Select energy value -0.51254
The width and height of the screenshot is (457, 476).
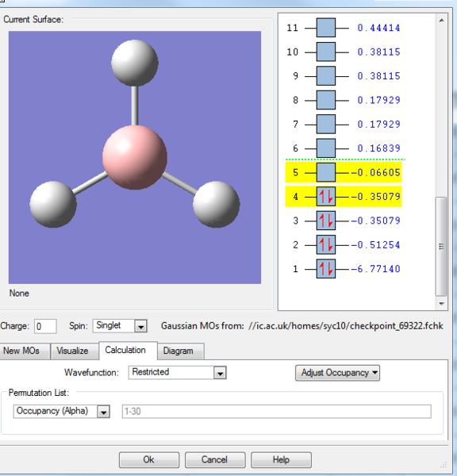click(375, 244)
